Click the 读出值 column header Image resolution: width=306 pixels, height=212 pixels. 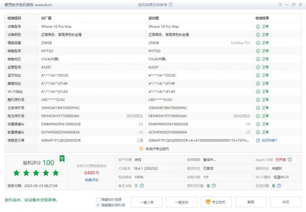(x=153, y=18)
